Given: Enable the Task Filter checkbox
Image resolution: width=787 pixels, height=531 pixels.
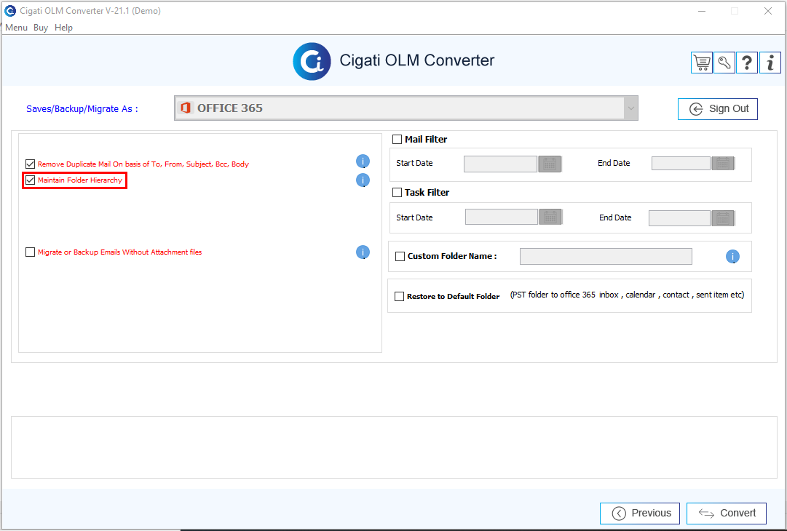Looking at the screenshot, I should [x=397, y=193].
